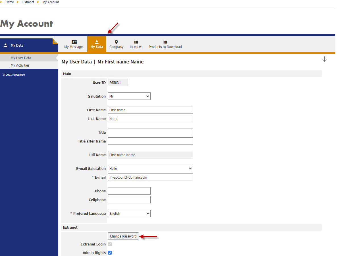Viewport: 341px width, 256px height.
Task: Open the E-mail Salutation dropdown
Action: click(151, 168)
